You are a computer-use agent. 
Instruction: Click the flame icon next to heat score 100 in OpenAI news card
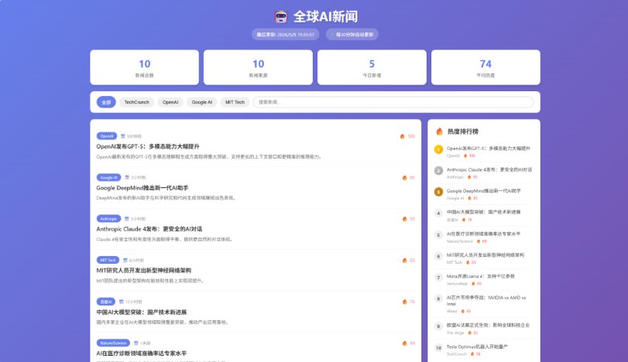coord(402,136)
